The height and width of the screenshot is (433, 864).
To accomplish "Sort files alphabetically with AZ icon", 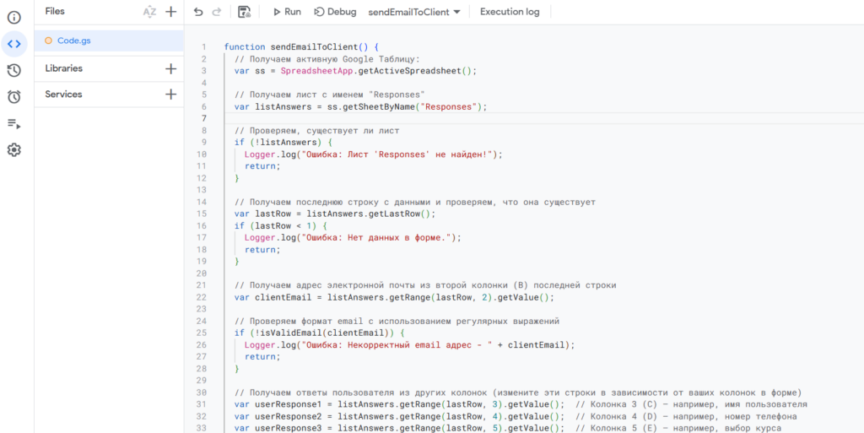I will (149, 12).
